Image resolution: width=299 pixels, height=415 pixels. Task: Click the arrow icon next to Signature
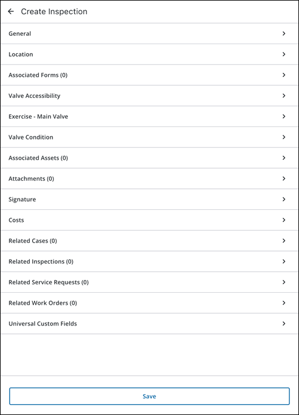(284, 199)
